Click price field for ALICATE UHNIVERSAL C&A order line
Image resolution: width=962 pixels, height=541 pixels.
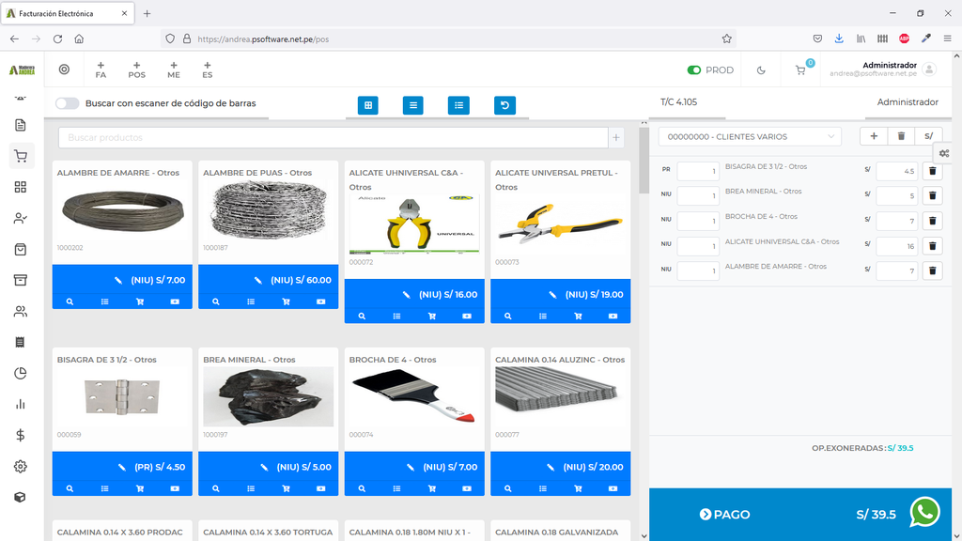896,246
